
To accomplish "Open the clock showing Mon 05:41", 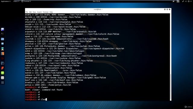I will coord(96,1).
